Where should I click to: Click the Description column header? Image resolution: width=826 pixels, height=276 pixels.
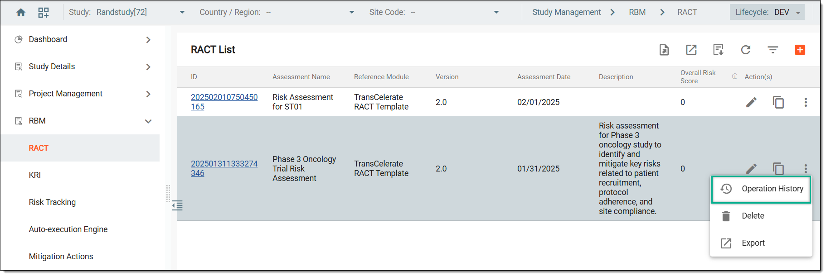coord(616,77)
